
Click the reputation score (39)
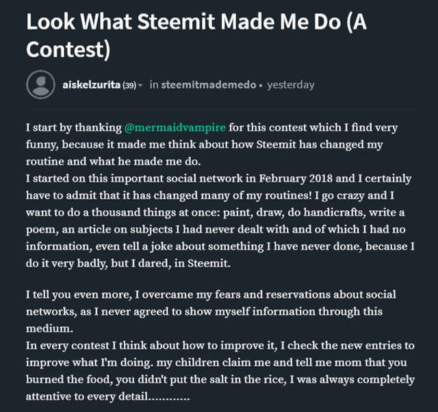tap(129, 85)
